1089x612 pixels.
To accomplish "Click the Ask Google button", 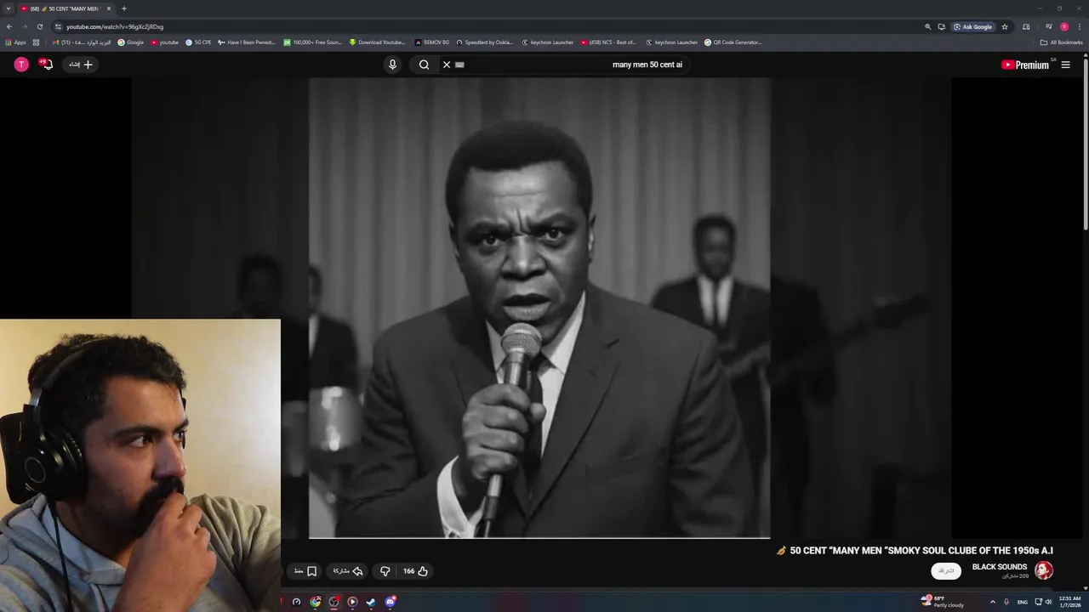I will (x=972, y=26).
